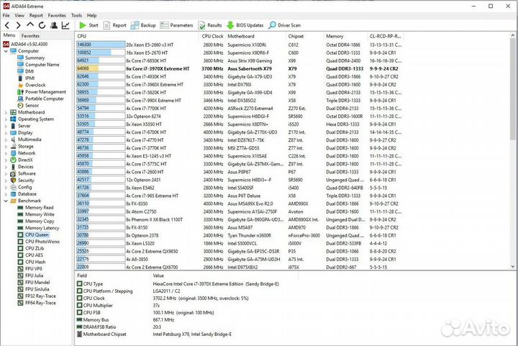Sort by the CPU Clock column header
518x346 pixels.
click(213, 36)
